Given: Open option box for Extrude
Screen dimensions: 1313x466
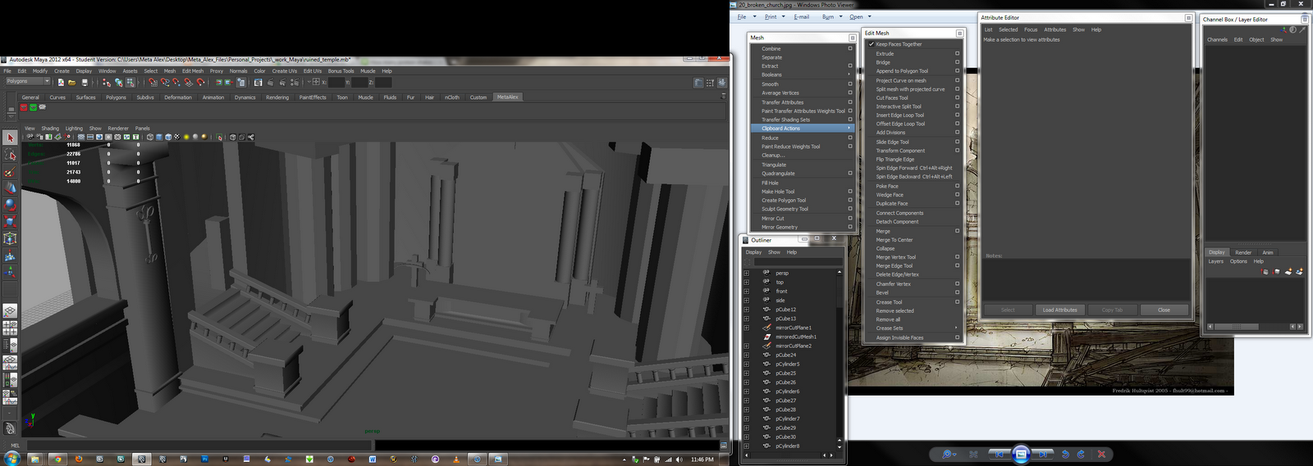Looking at the screenshot, I should click(957, 53).
